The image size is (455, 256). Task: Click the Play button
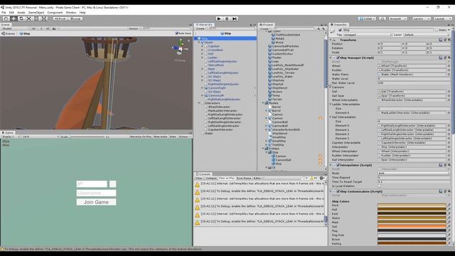tap(219, 18)
